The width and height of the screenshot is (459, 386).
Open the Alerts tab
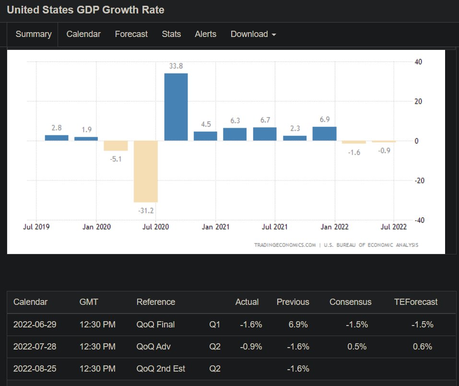point(205,34)
